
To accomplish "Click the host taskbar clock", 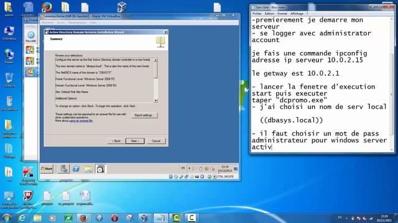I will point(384,218).
